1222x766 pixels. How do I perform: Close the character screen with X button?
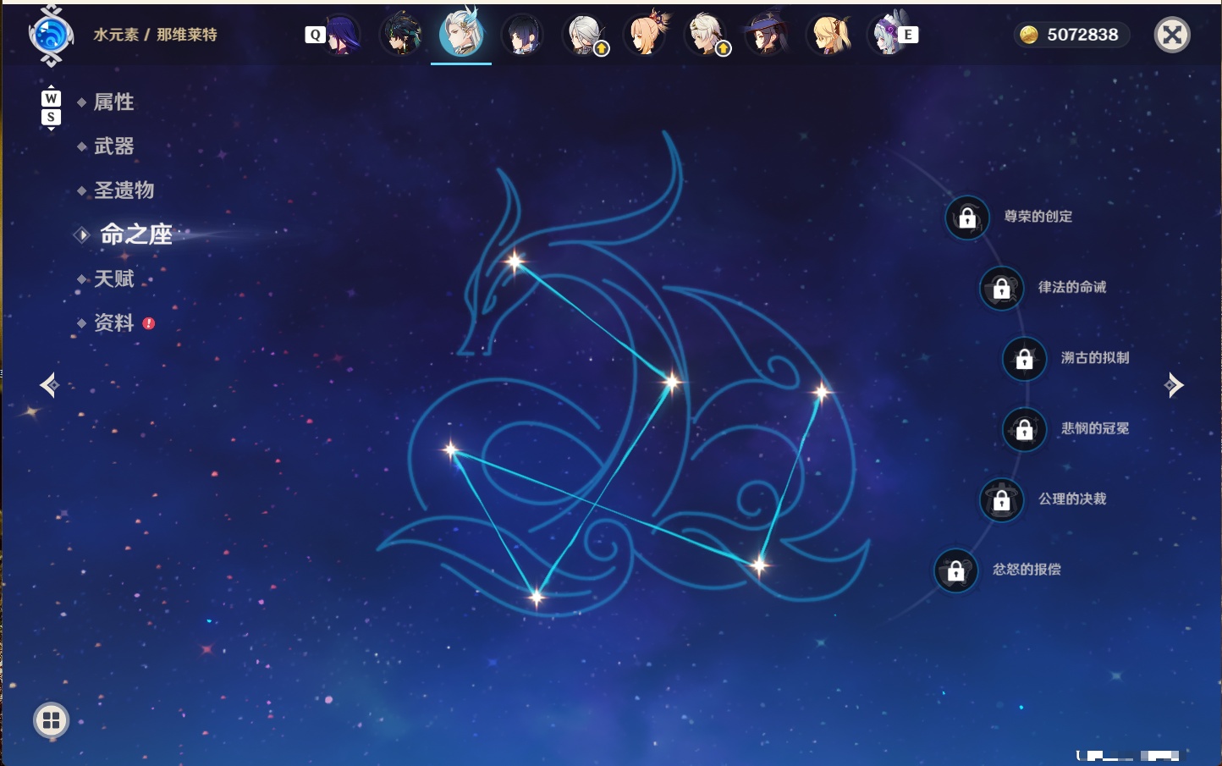pyautogui.click(x=1172, y=35)
